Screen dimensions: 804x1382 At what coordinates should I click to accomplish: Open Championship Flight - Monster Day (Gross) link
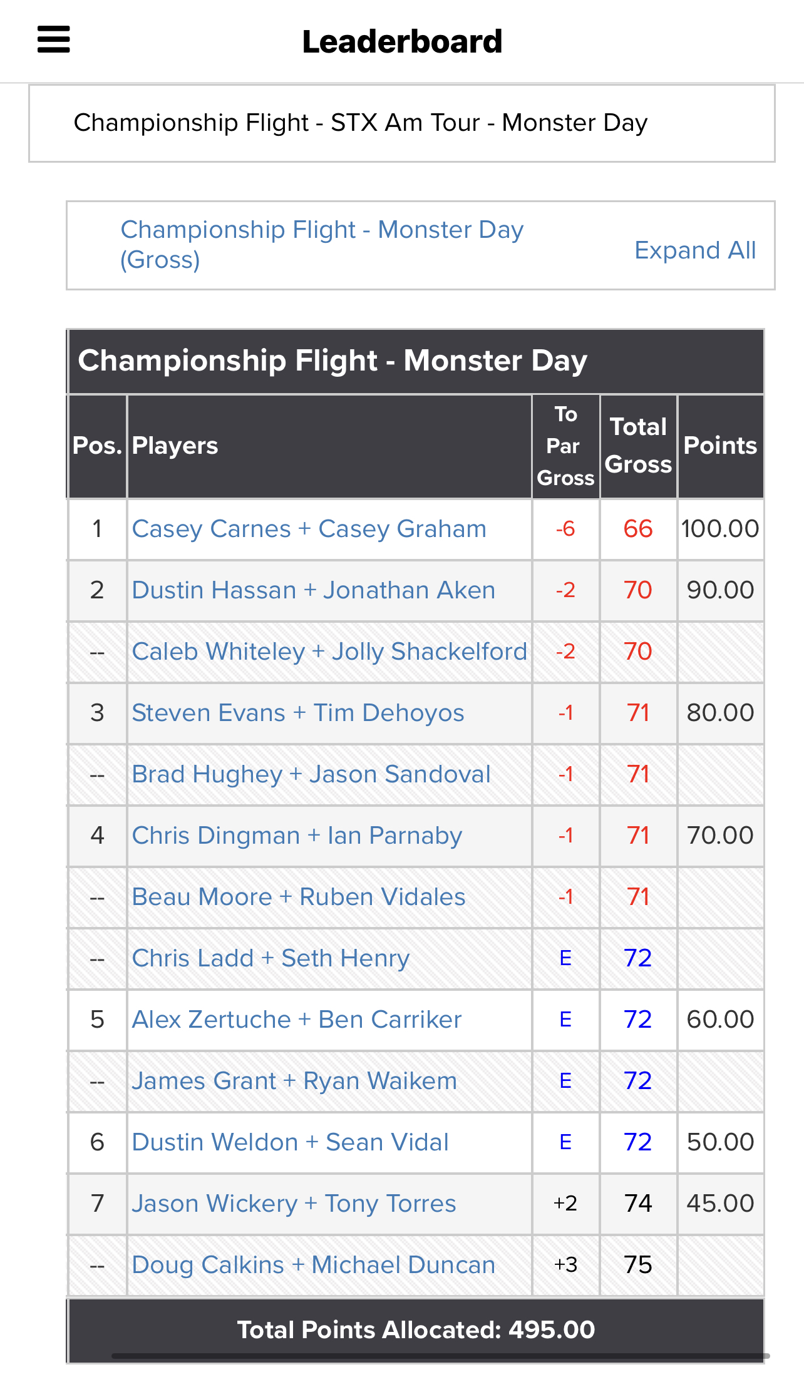322,245
